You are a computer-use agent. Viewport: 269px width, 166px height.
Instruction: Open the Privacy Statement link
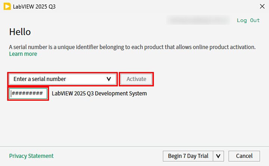(31, 156)
